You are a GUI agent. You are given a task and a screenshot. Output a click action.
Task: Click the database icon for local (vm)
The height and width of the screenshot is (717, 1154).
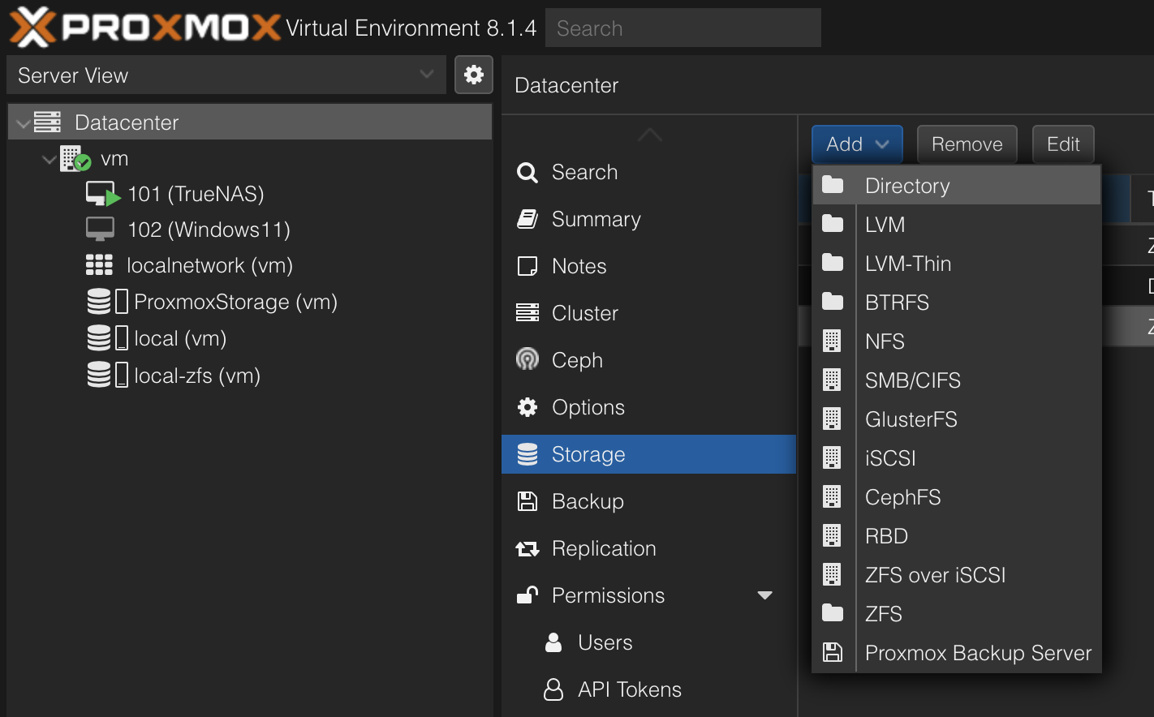click(x=99, y=338)
